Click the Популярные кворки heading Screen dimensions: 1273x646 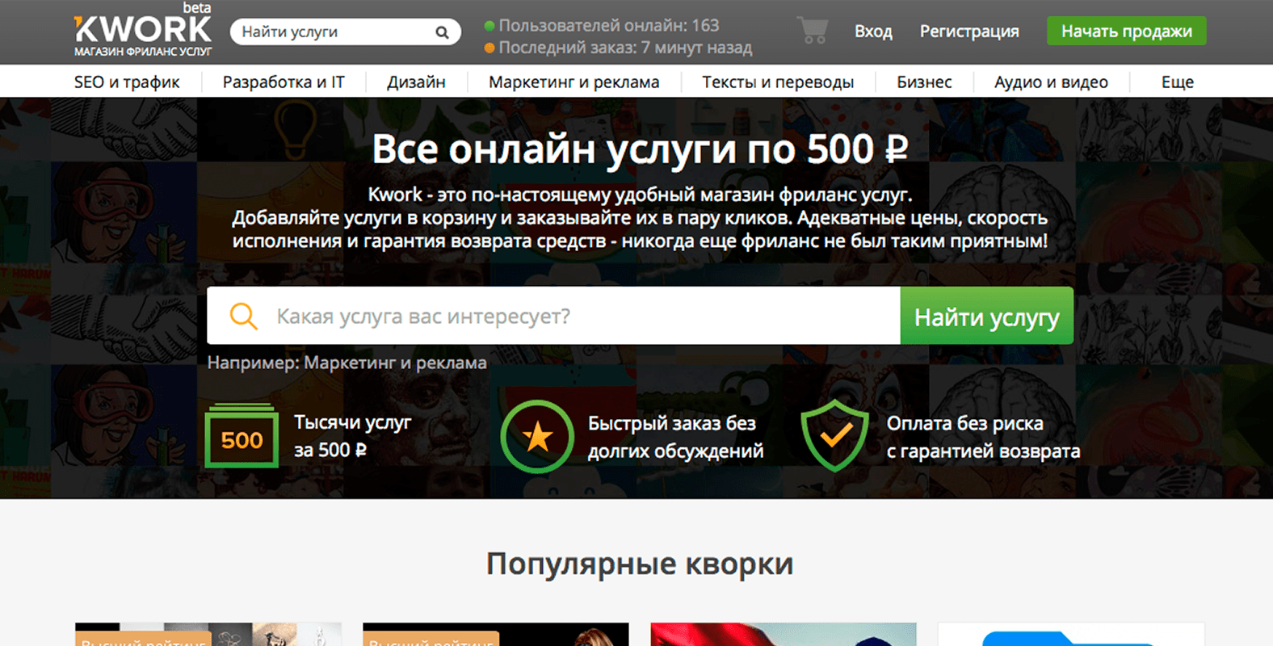tap(640, 564)
